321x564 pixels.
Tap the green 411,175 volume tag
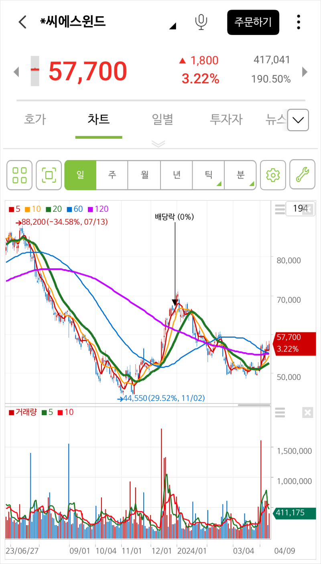(294, 513)
